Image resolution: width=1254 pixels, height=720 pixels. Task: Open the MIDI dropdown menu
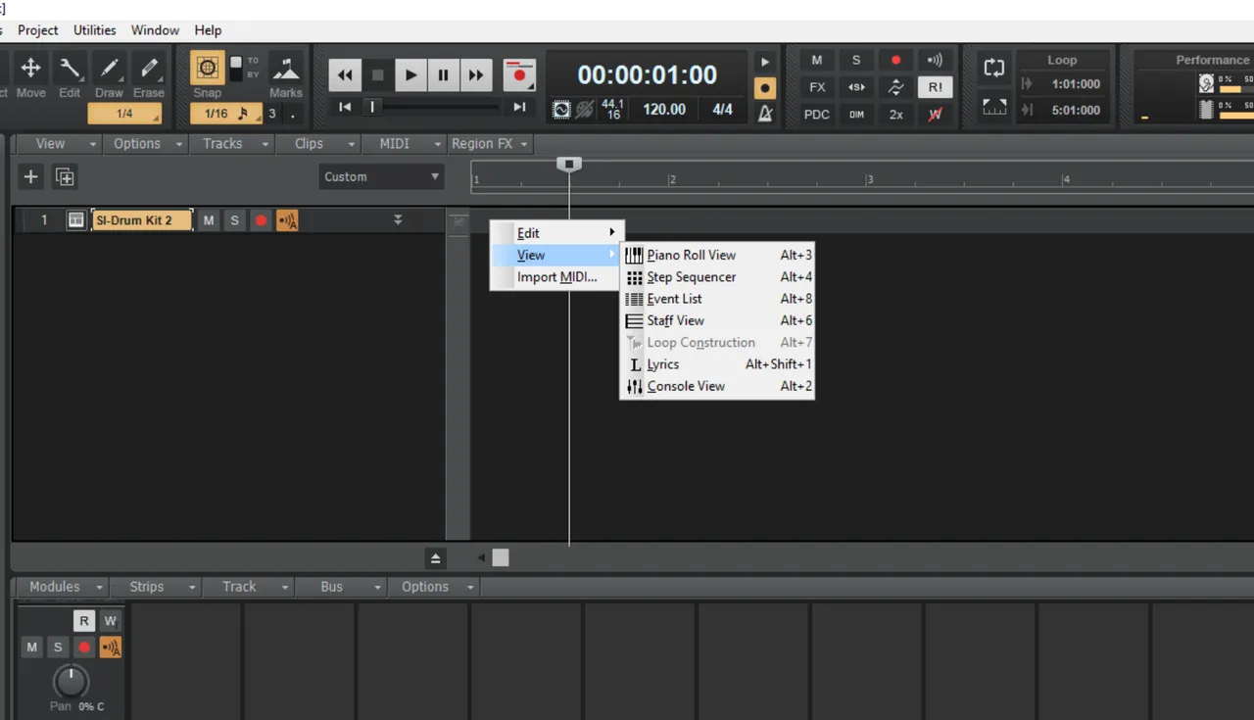(404, 144)
